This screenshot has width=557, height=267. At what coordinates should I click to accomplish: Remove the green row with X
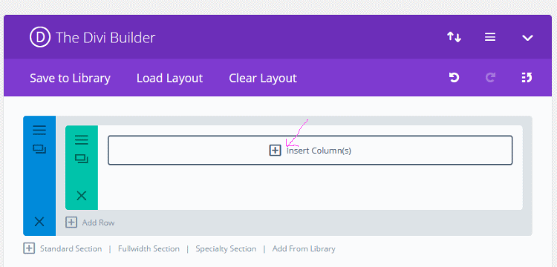[82, 195]
